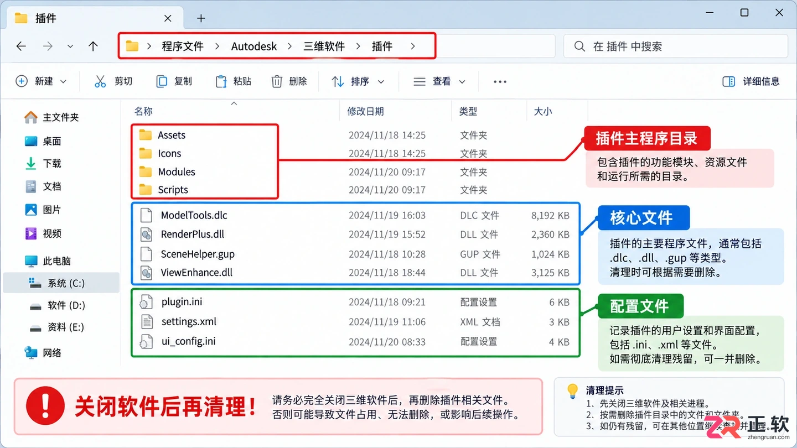Click the 删除 (Delete) trash button
Viewport: 797px width, 448px height.
289,81
